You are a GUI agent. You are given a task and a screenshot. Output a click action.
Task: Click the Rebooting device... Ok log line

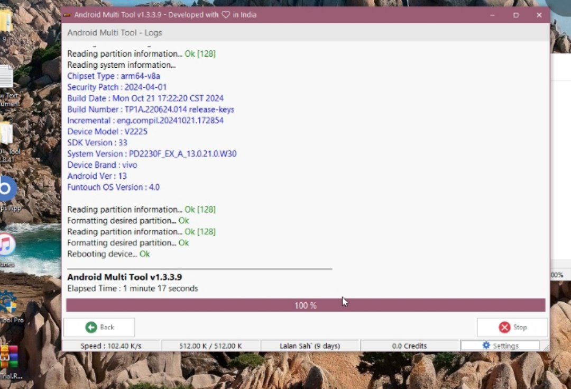click(108, 254)
